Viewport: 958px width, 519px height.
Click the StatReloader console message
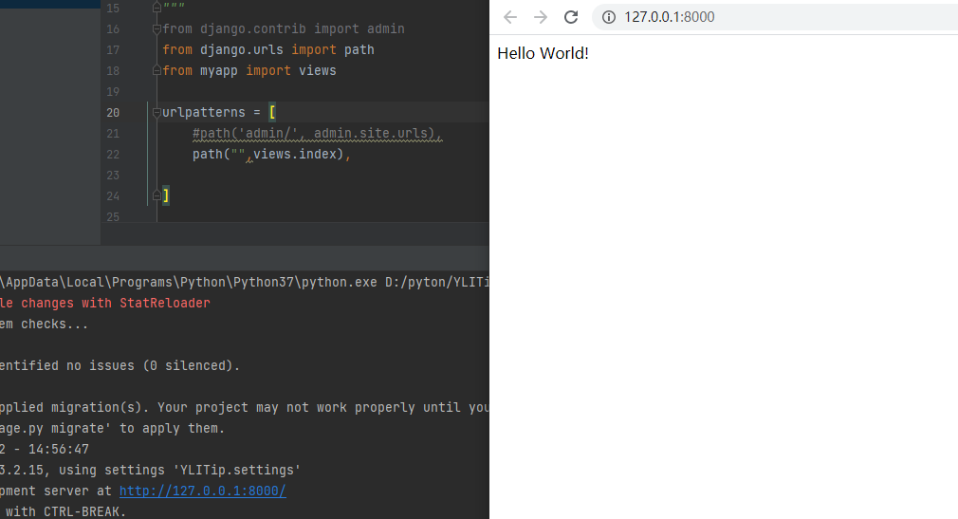coord(104,303)
